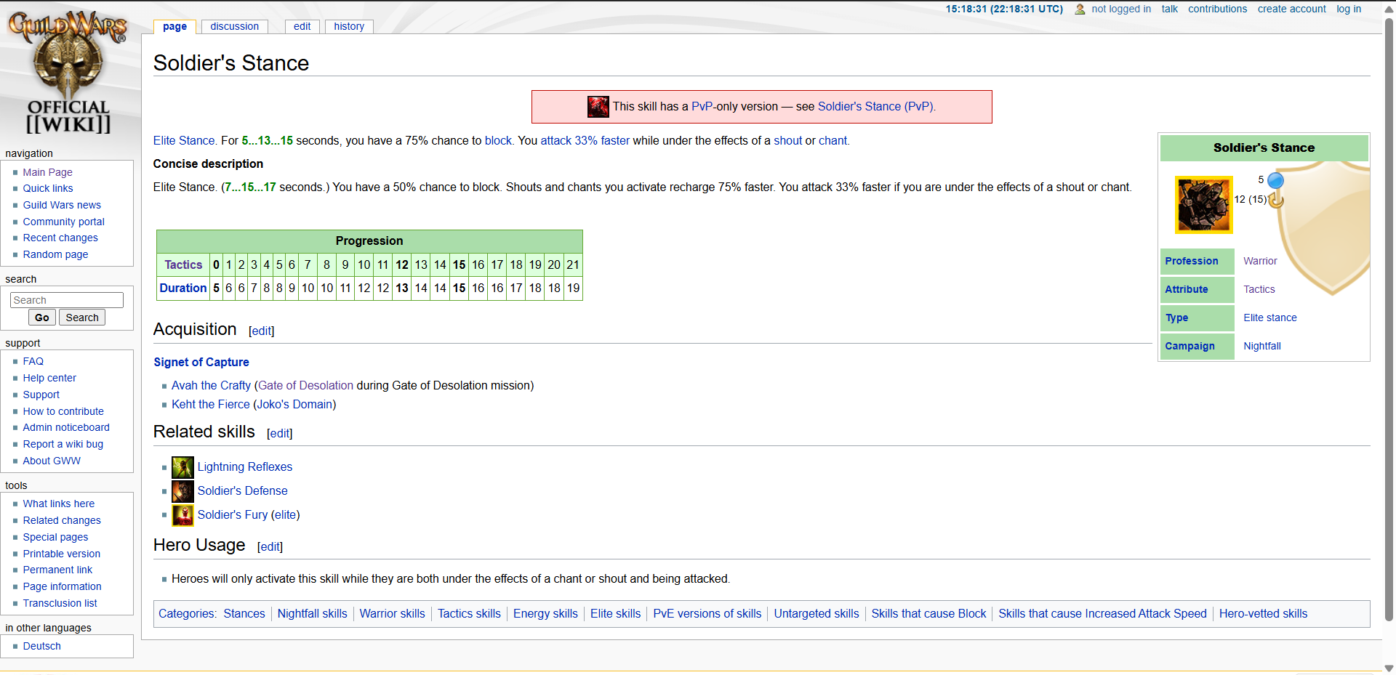Image resolution: width=1396 pixels, height=675 pixels.
Task: Open the history tab
Action: 349,26
